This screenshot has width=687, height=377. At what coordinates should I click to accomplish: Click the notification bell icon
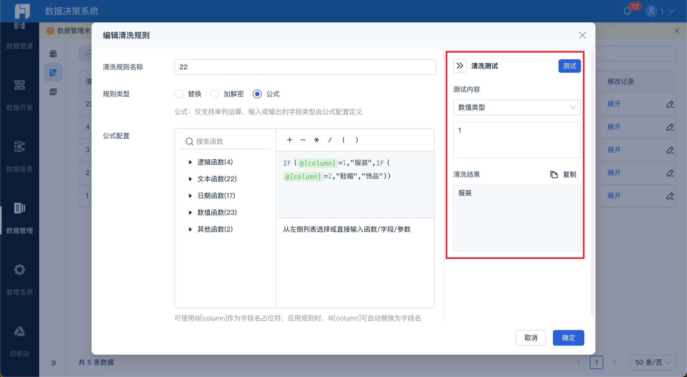coord(627,11)
